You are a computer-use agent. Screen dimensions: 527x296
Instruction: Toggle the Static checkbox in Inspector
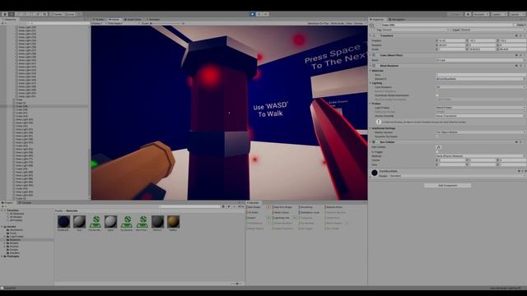pyautogui.click(x=515, y=25)
